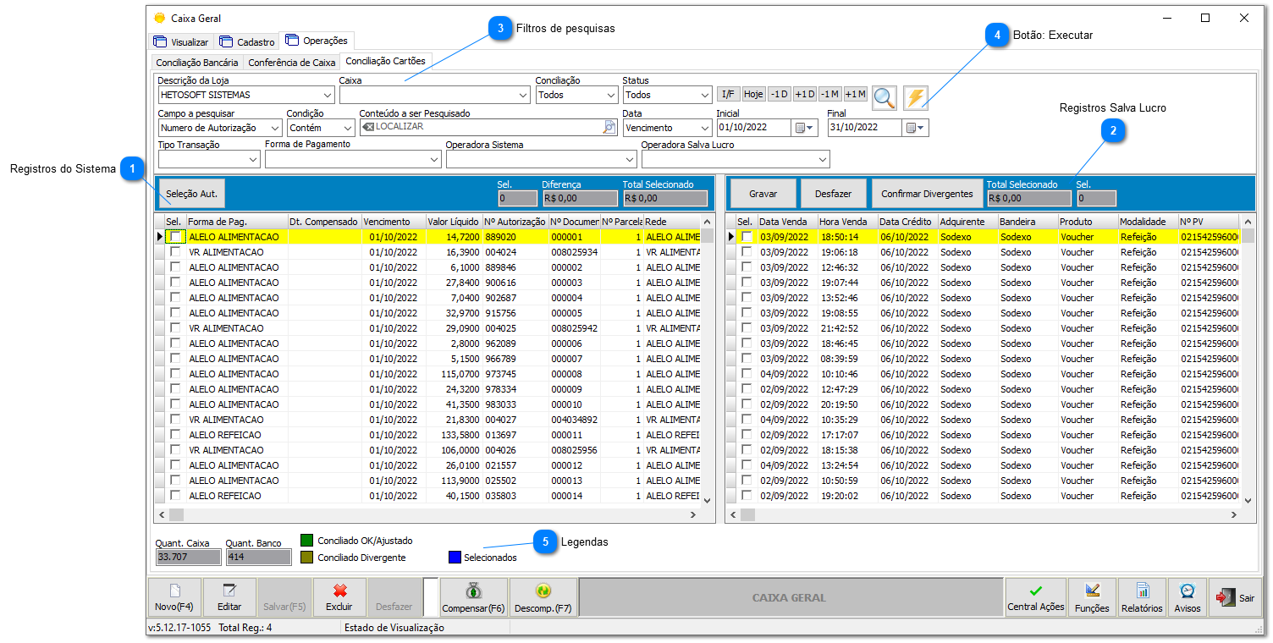Click the Excluir red X button
This screenshot has height=643, width=1273.
[x=339, y=597]
